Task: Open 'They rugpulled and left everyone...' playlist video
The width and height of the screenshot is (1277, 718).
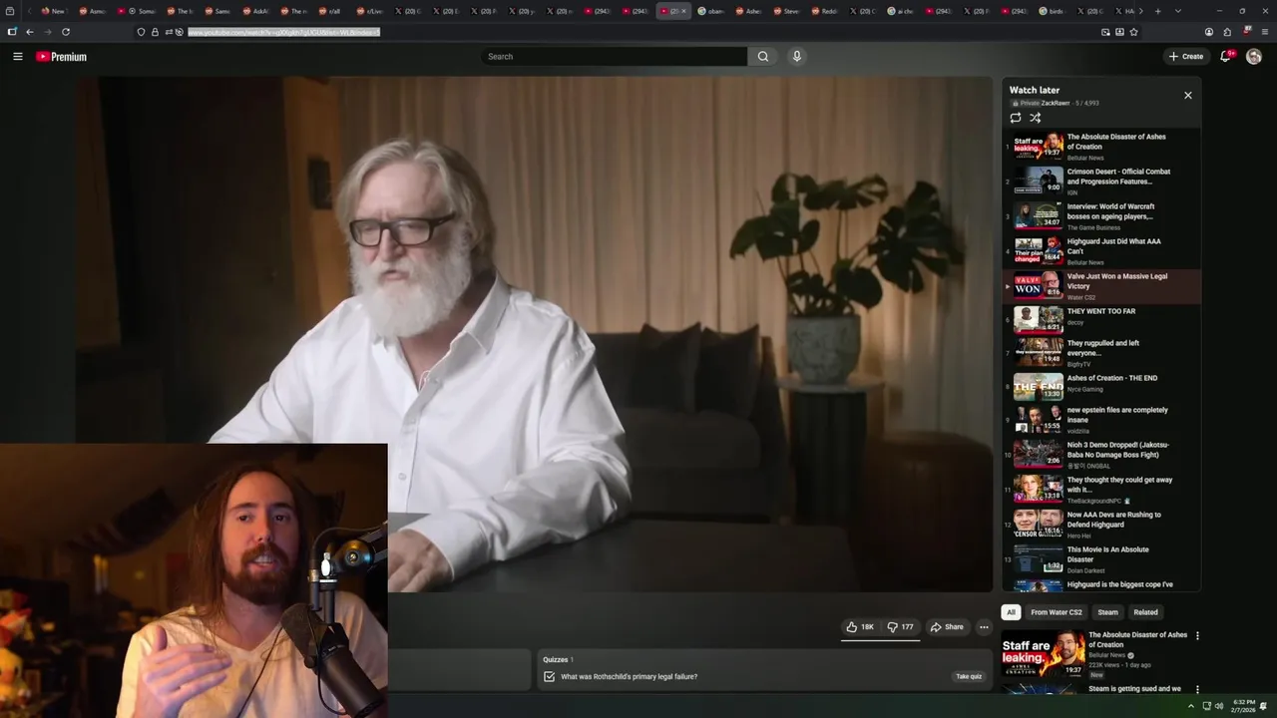Action: [1101, 353]
